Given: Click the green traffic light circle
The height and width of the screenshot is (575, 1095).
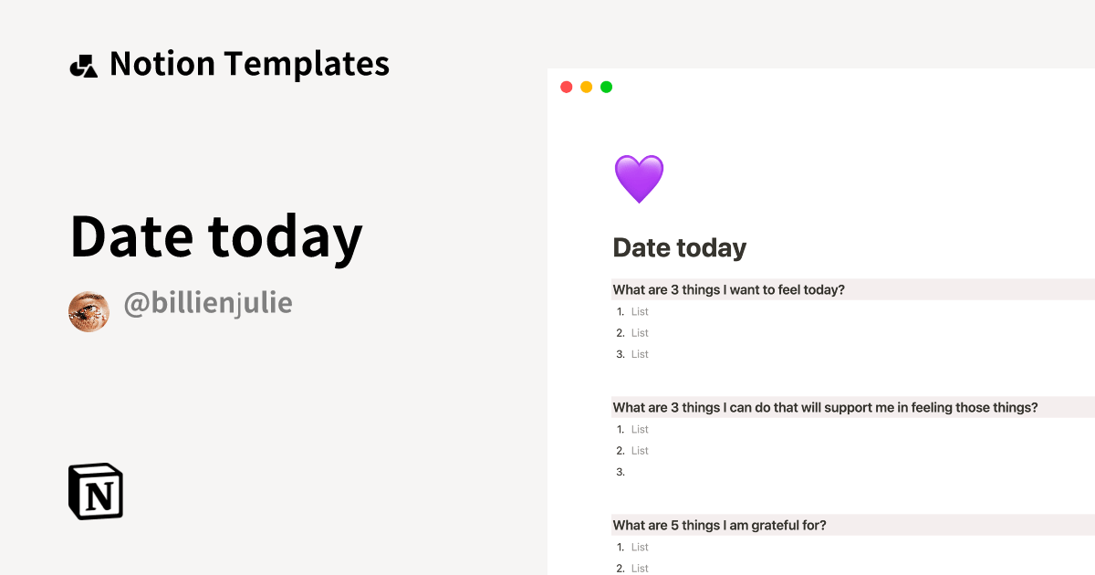Looking at the screenshot, I should [608, 86].
